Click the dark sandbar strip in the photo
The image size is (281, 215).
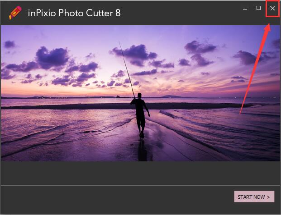pyautogui.click(x=125, y=106)
